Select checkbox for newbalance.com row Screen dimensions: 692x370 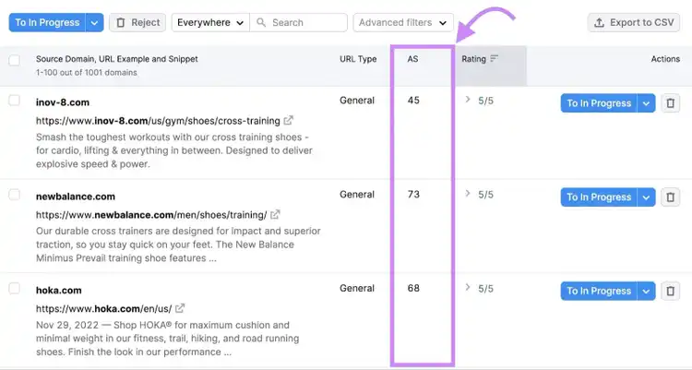tap(15, 195)
